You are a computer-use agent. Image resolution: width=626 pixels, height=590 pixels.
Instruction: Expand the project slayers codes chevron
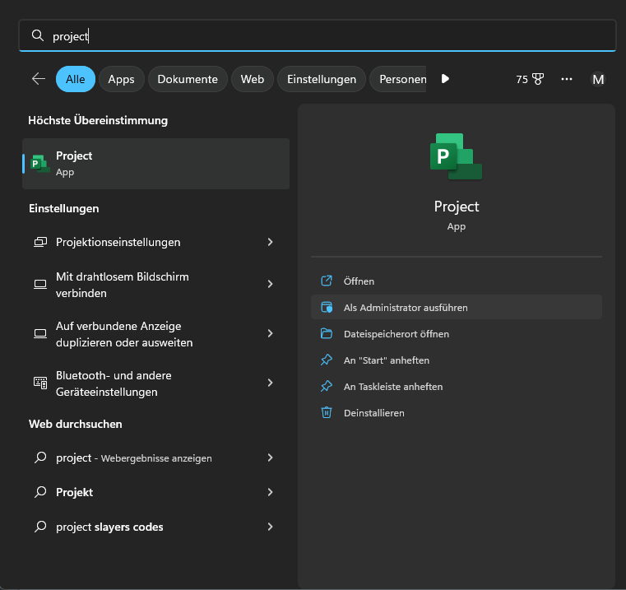271,527
